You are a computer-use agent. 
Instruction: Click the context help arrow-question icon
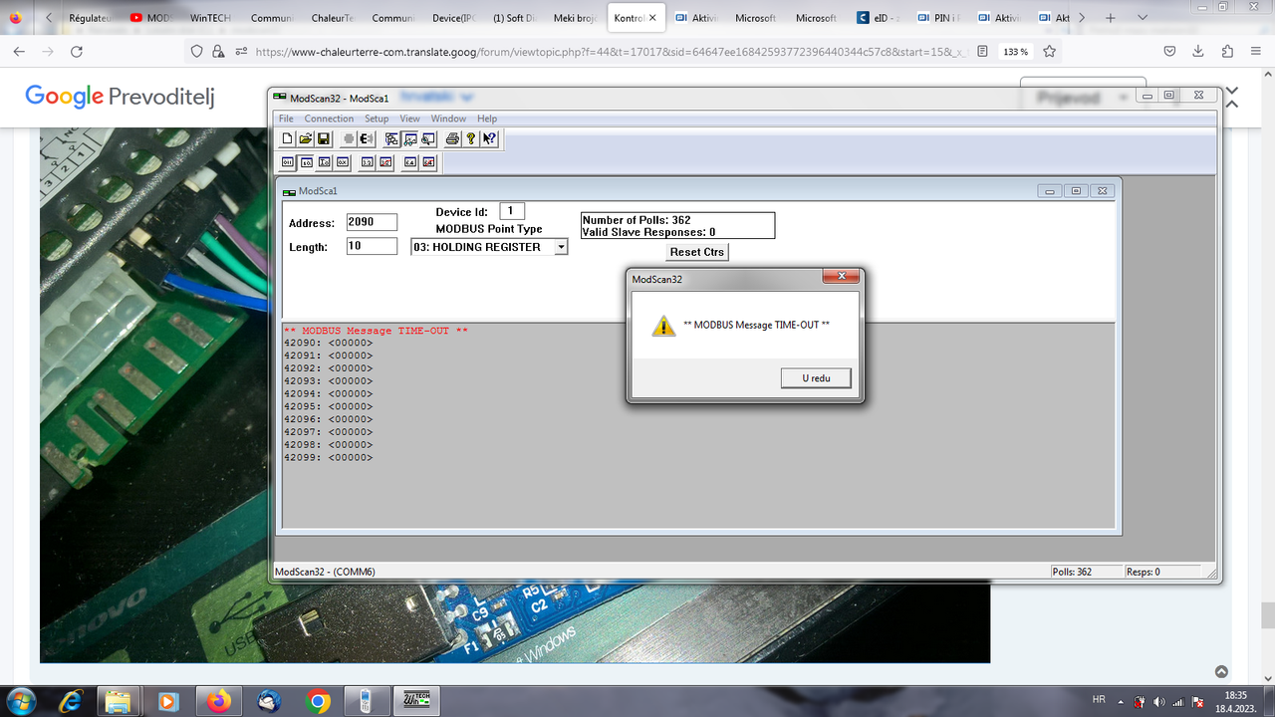489,139
